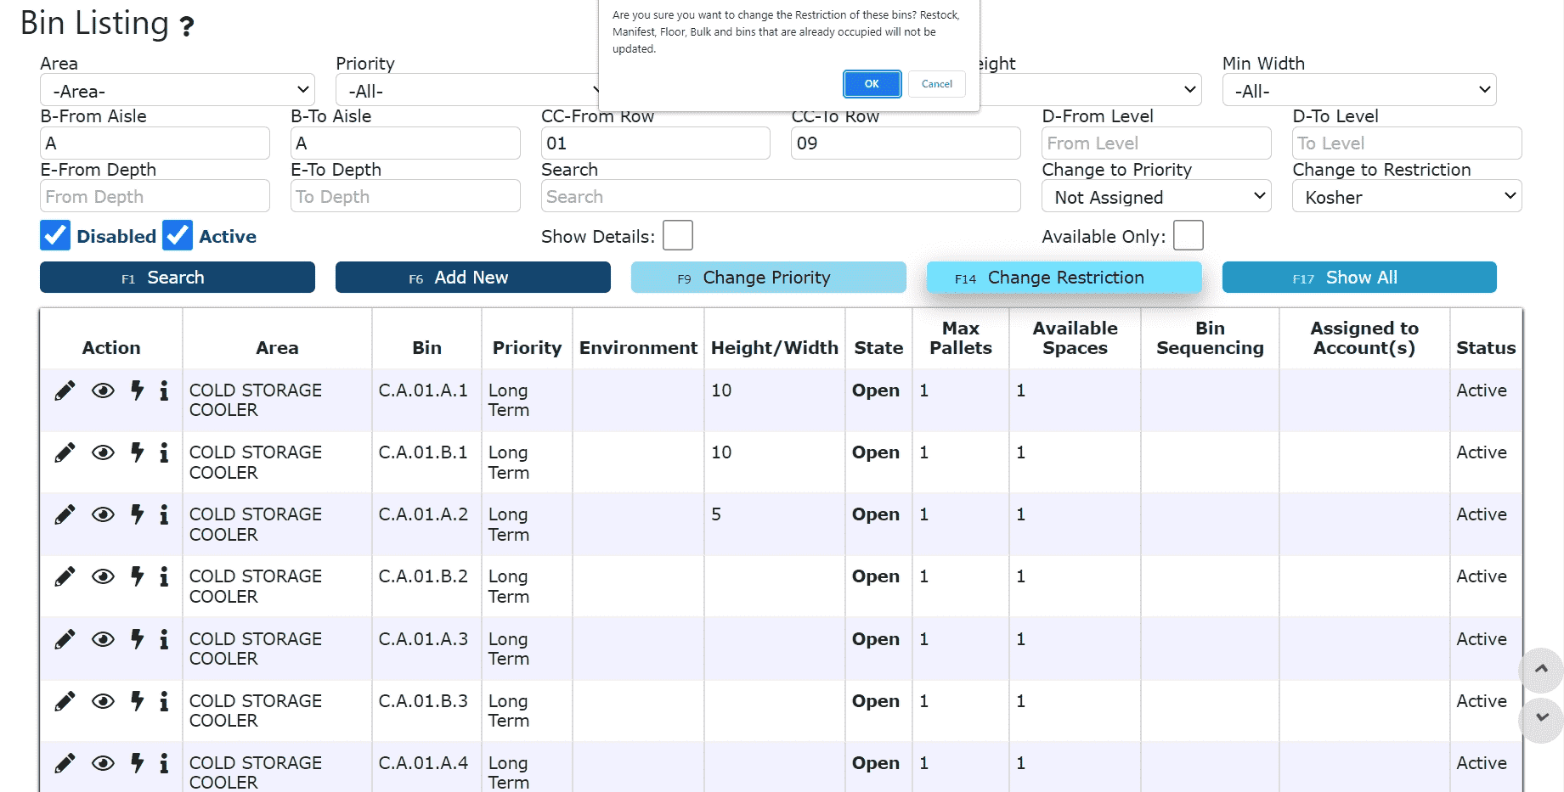Click the F1 Search button
1564x792 pixels.
click(x=178, y=278)
